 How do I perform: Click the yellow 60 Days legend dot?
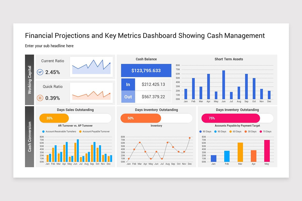[x=231, y=131]
